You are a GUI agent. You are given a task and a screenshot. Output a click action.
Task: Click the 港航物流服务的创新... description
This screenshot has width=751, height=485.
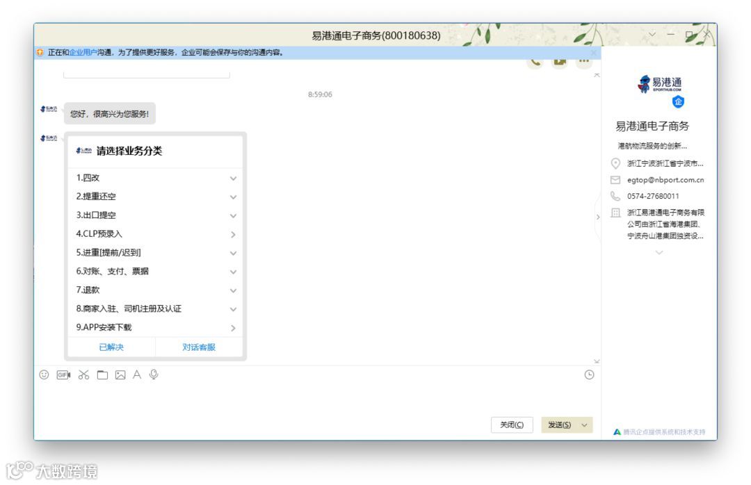[x=652, y=146]
